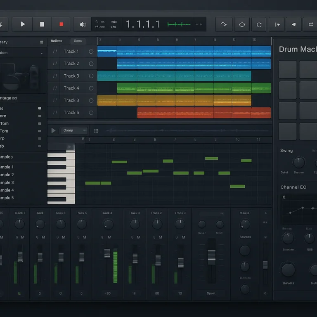
Task: Open the Sport selector below the large fader
Action: (211, 293)
